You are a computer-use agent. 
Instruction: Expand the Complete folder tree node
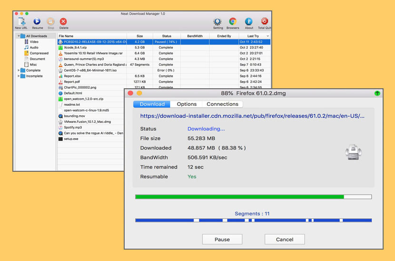[19, 70]
